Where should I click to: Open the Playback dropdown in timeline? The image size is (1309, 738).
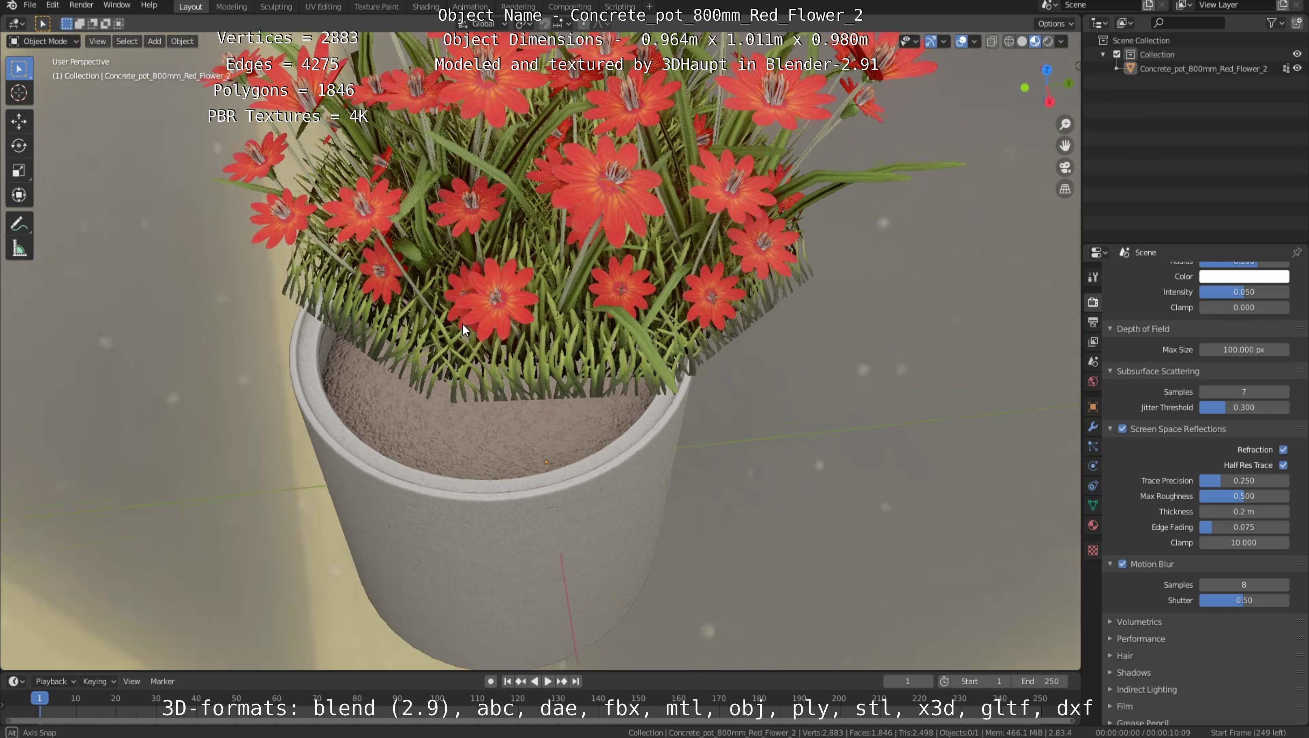(x=55, y=682)
